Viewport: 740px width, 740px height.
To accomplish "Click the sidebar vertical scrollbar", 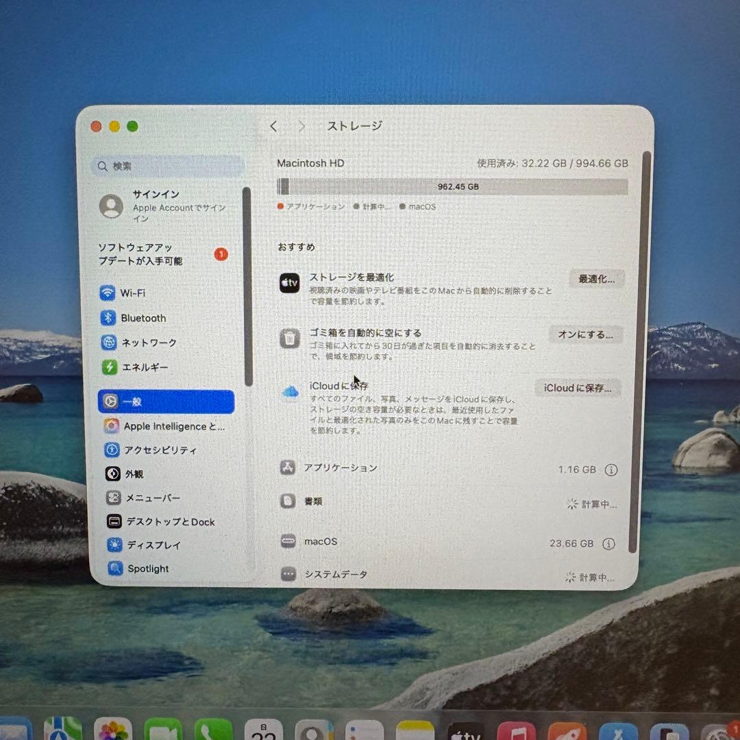I will pos(248,286).
